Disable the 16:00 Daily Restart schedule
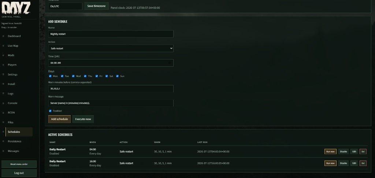This screenshot has width=375, height=178. point(343,163)
